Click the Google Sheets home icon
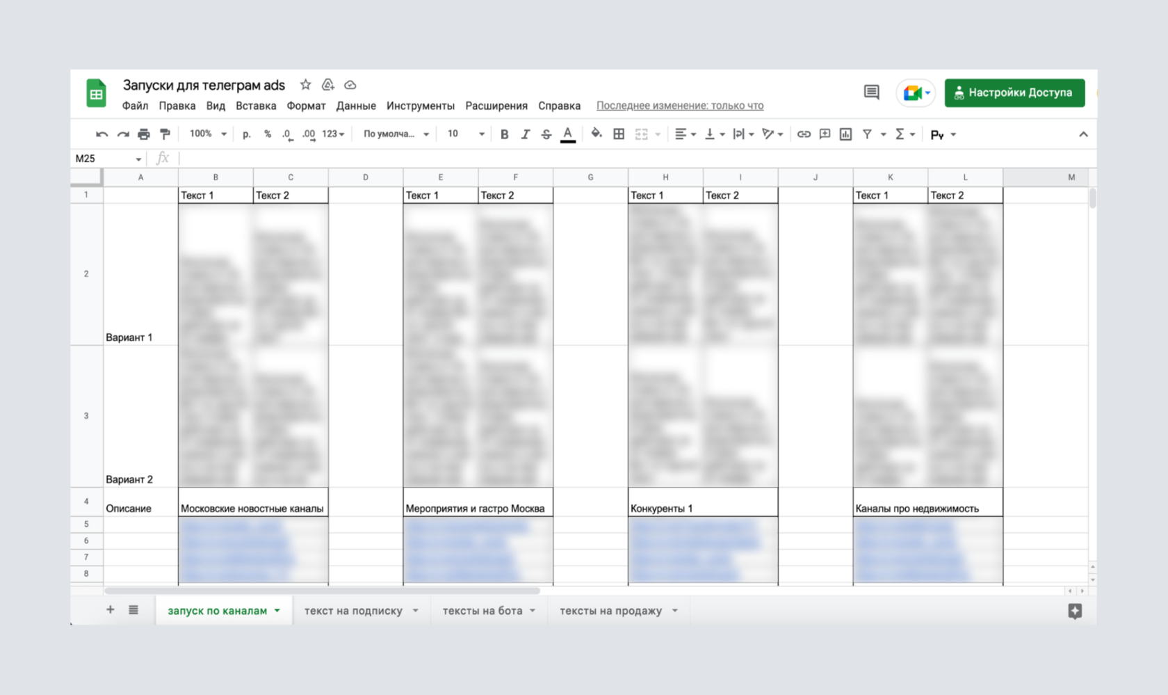Viewport: 1168px width, 695px height. point(96,93)
